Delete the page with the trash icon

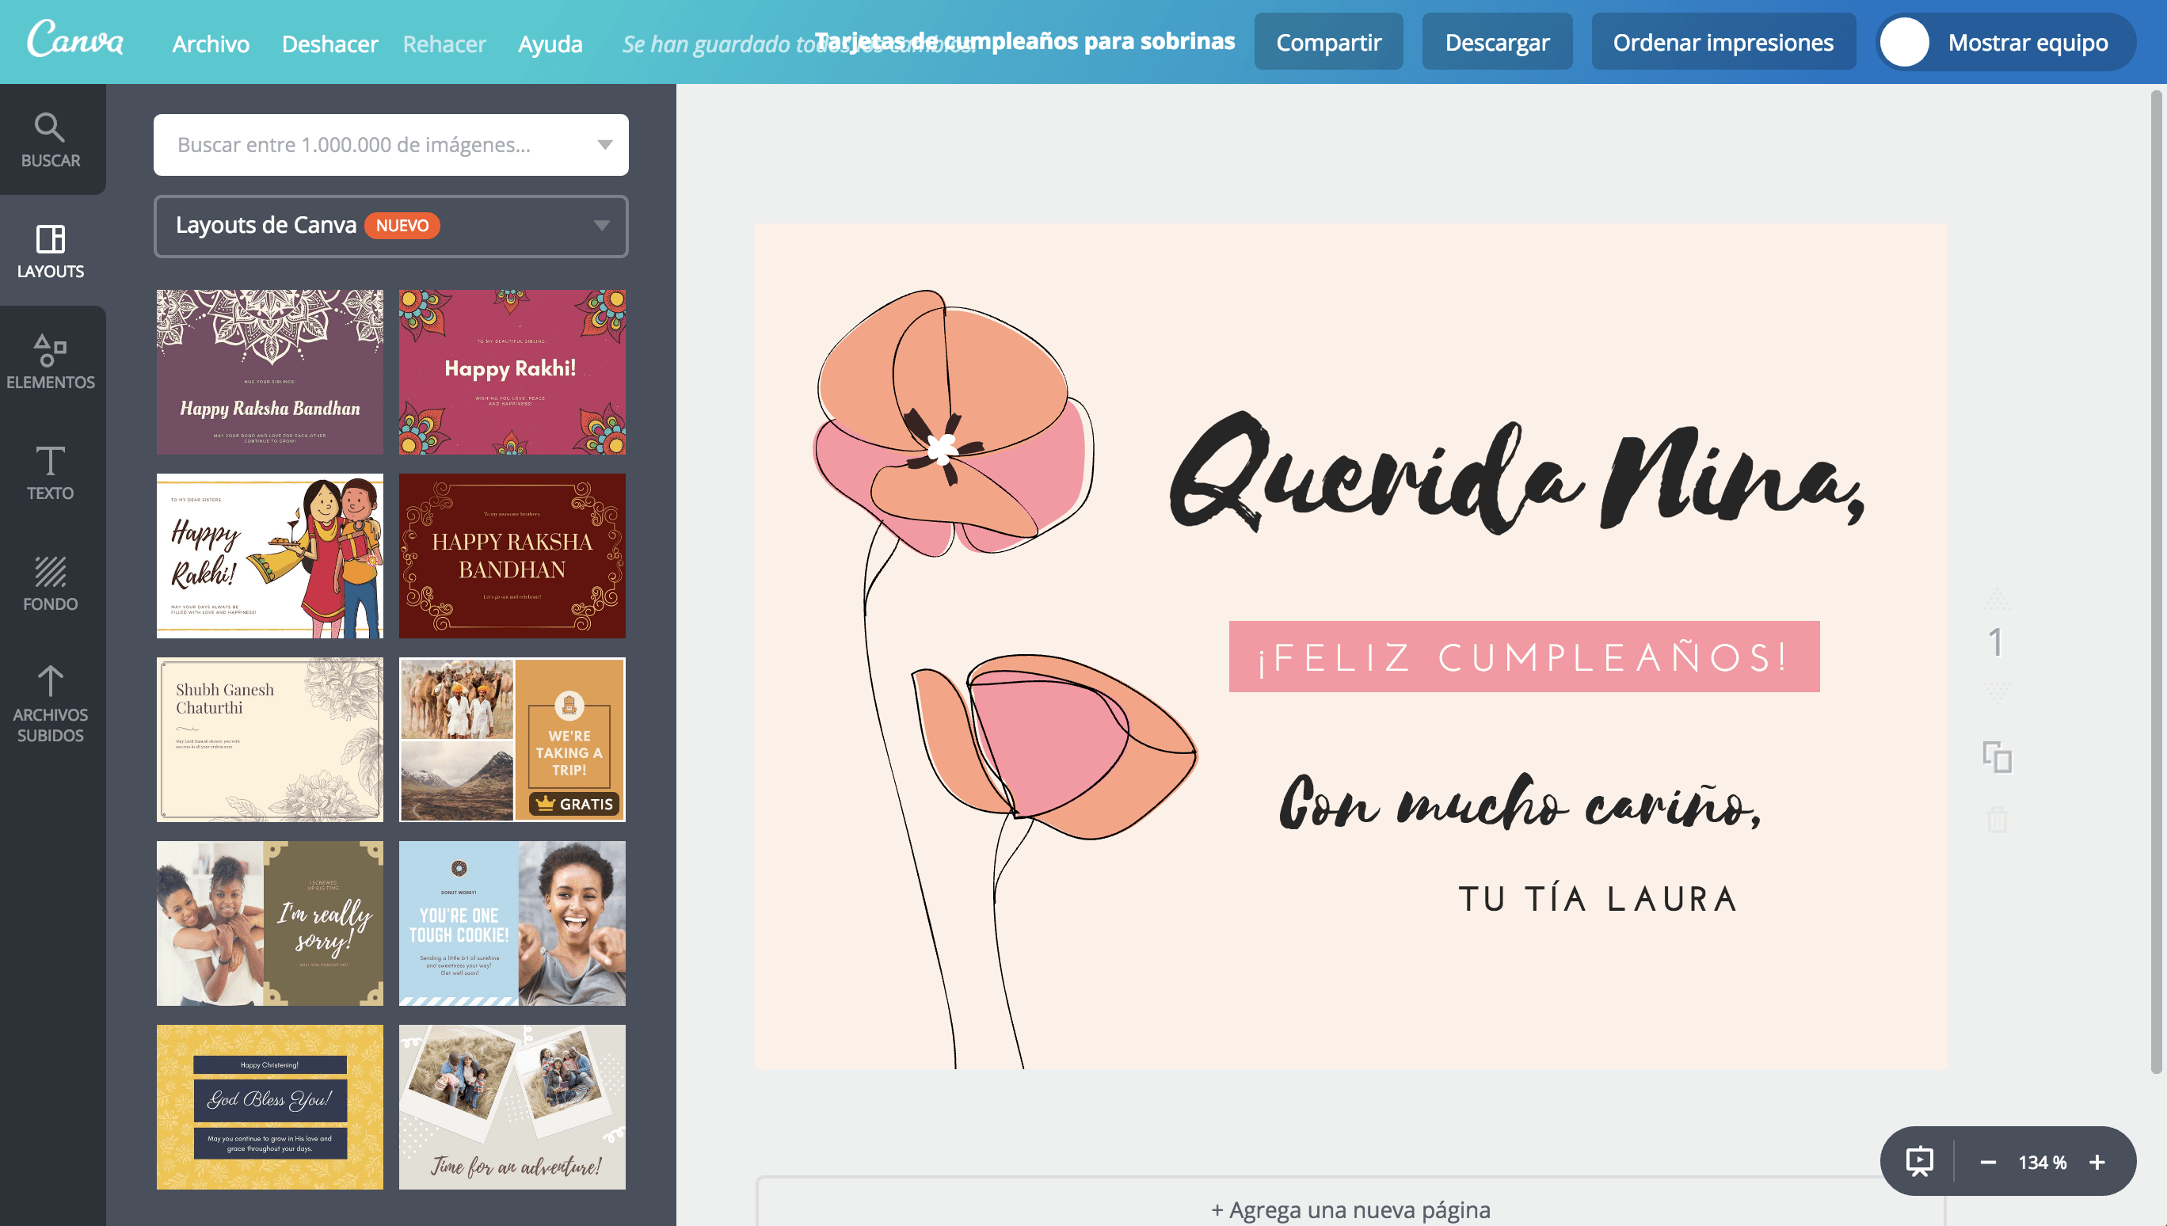point(1997,819)
